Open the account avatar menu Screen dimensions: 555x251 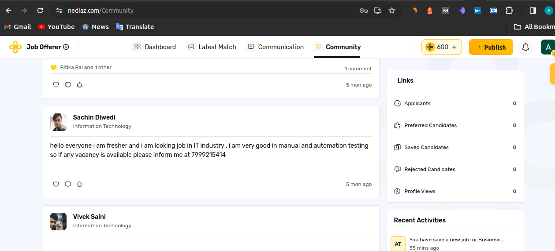coord(548,47)
